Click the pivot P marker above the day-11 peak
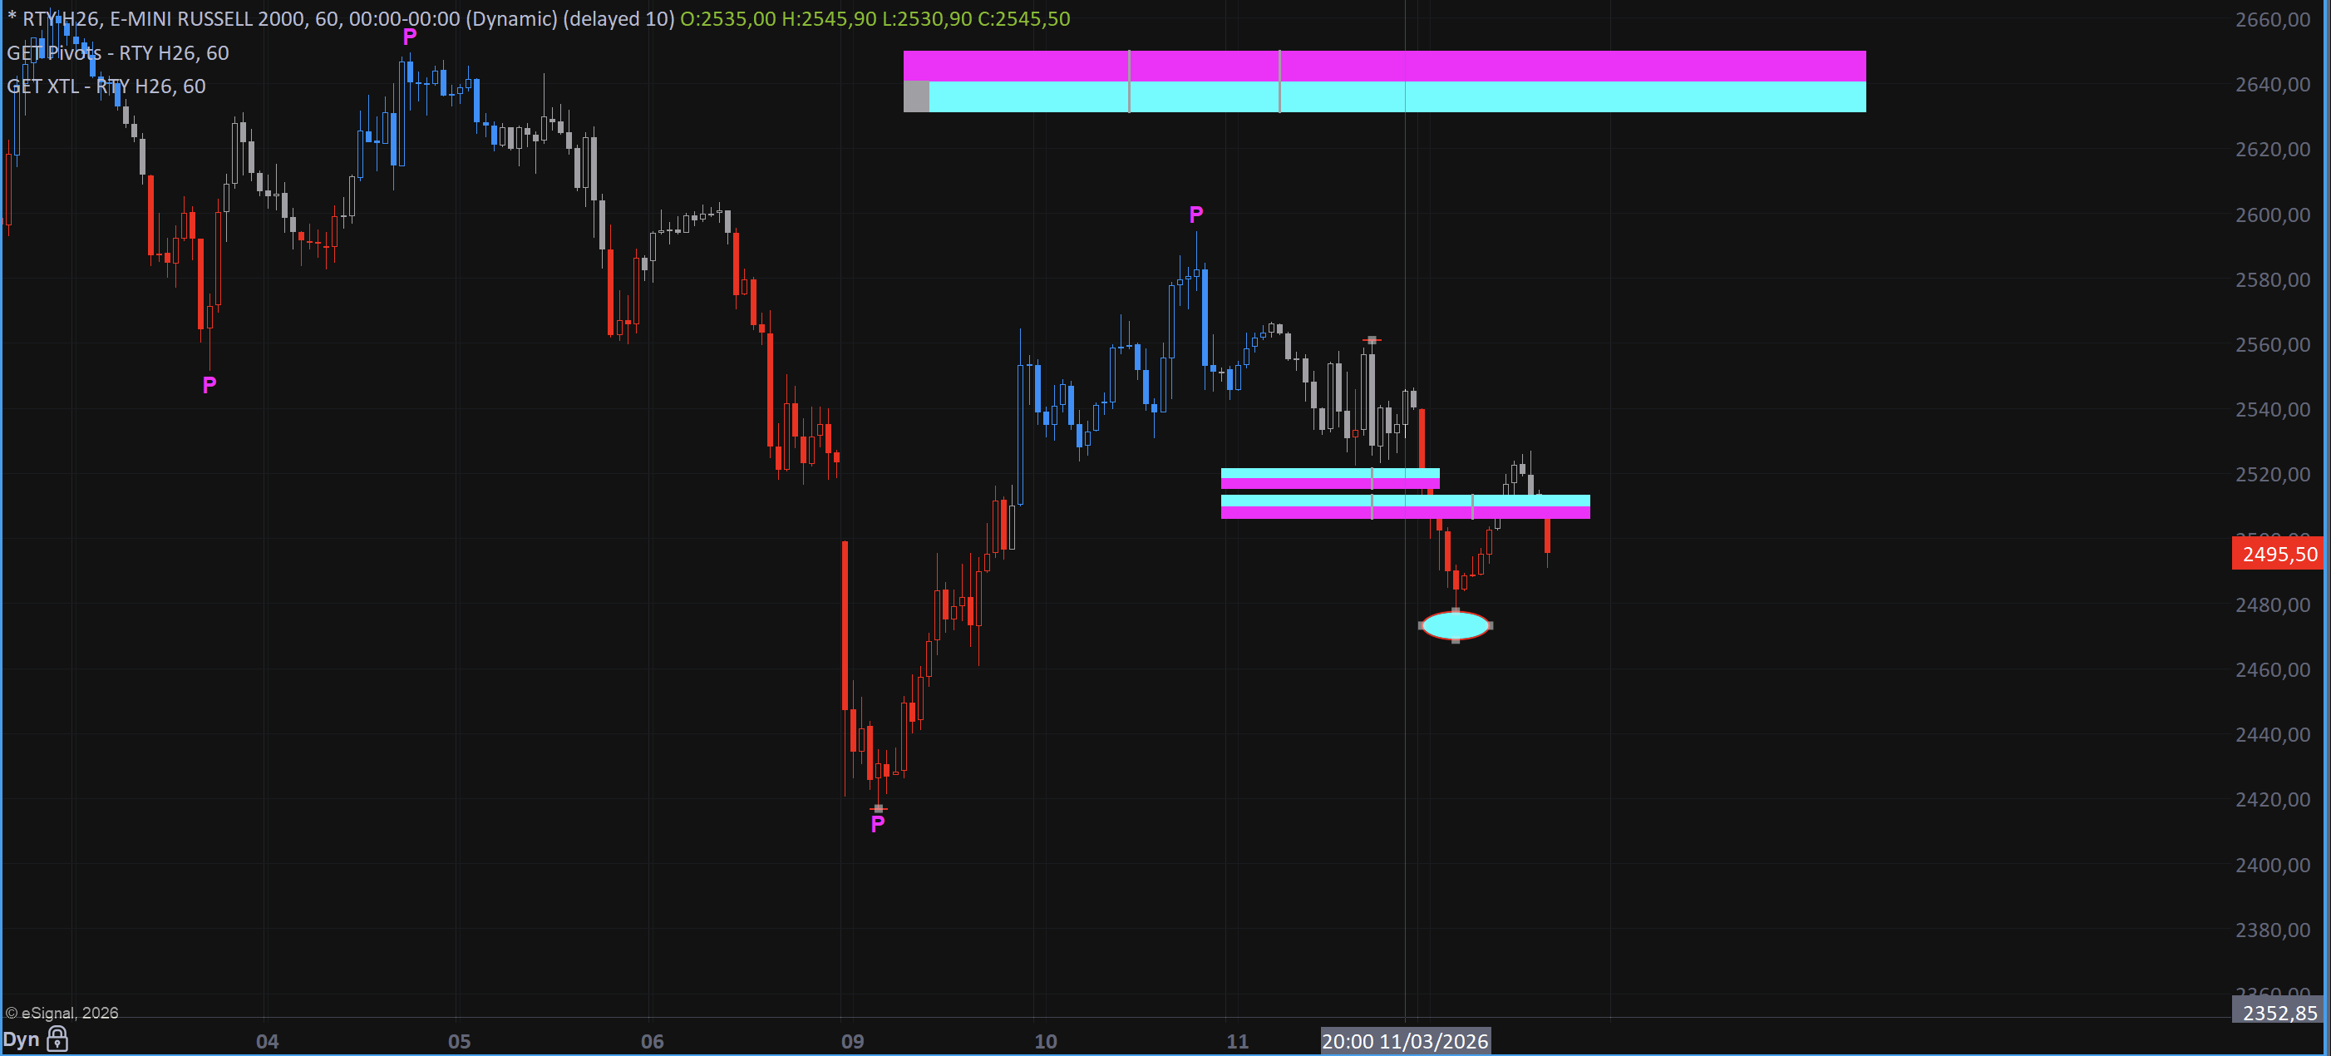Screen dimensions: 2331x1056 point(1195,215)
